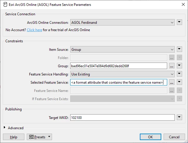Click the dialog title bar database icon

[5, 5]
